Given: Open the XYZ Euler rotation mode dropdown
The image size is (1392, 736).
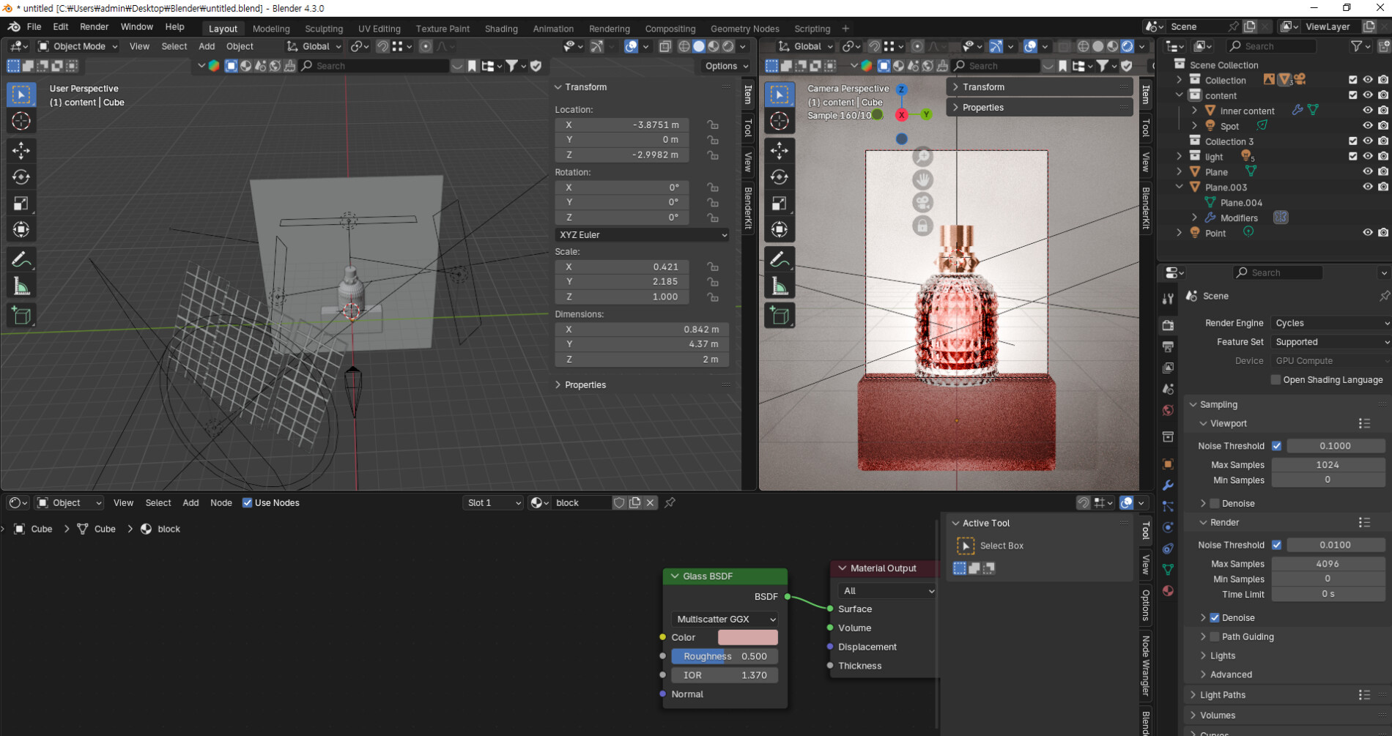Looking at the screenshot, I should point(642,235).
